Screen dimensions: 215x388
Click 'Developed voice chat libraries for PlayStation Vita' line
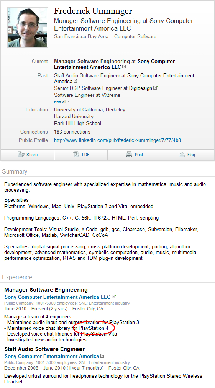coord(61,334)
